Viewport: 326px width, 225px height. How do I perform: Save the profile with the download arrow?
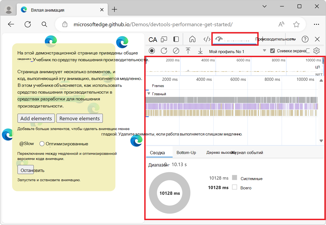[200, 51]
